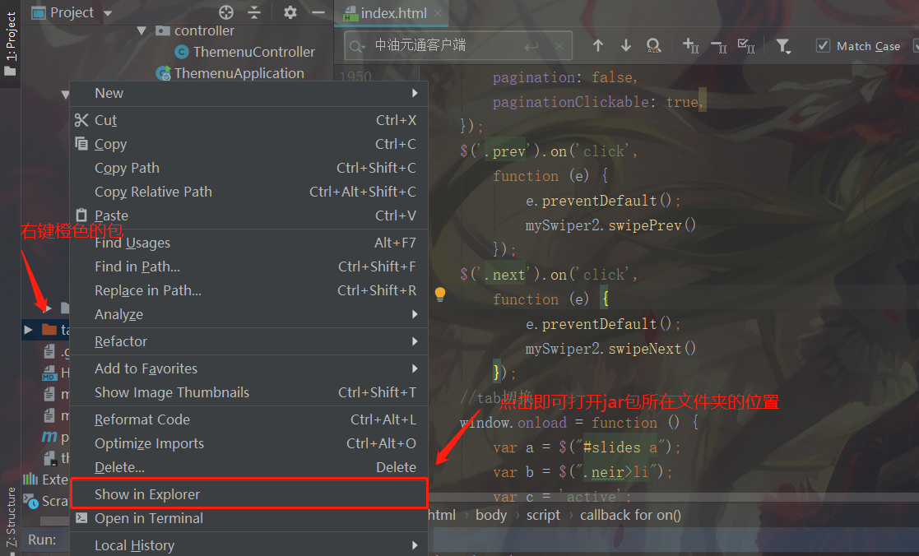The image size is (919, 556).
Task: Select Paste in the context menu
Action: pyautogui.click(x=249, y=215)
